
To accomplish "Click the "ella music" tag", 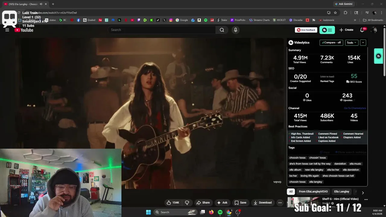I will [355, 164].
